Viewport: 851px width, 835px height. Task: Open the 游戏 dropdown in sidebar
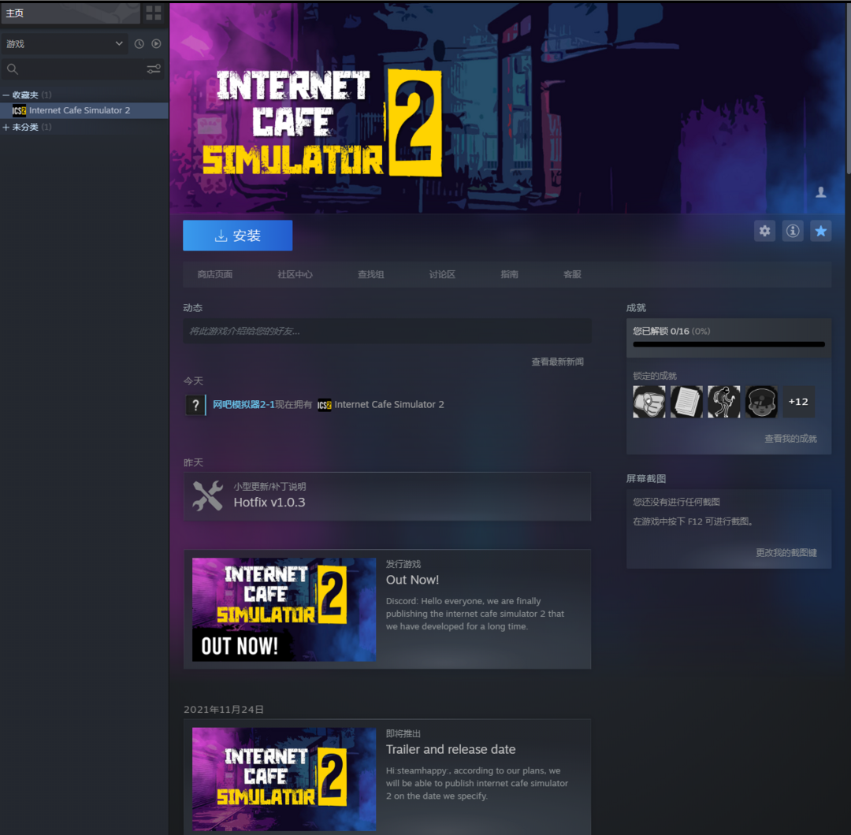[64, 44]
